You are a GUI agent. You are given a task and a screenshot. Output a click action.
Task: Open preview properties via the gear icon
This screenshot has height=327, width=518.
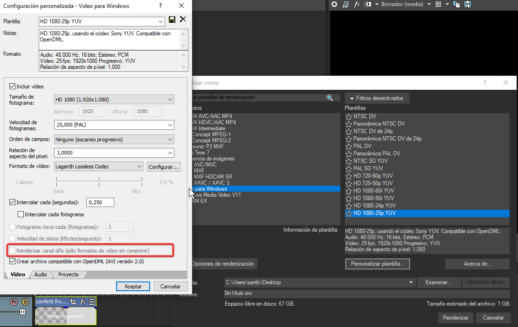point(334,4)
